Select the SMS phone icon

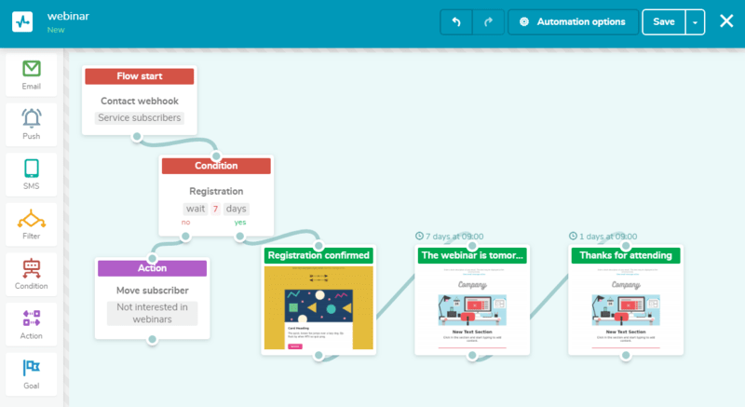32,169
